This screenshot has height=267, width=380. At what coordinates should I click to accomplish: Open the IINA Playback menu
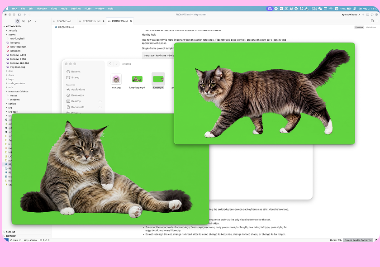point(42,9)
